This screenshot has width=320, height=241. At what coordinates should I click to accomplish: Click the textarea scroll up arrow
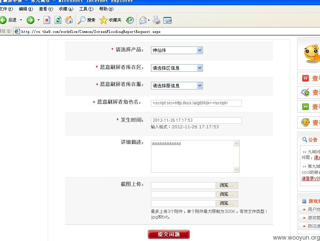[x=236, y=143]
